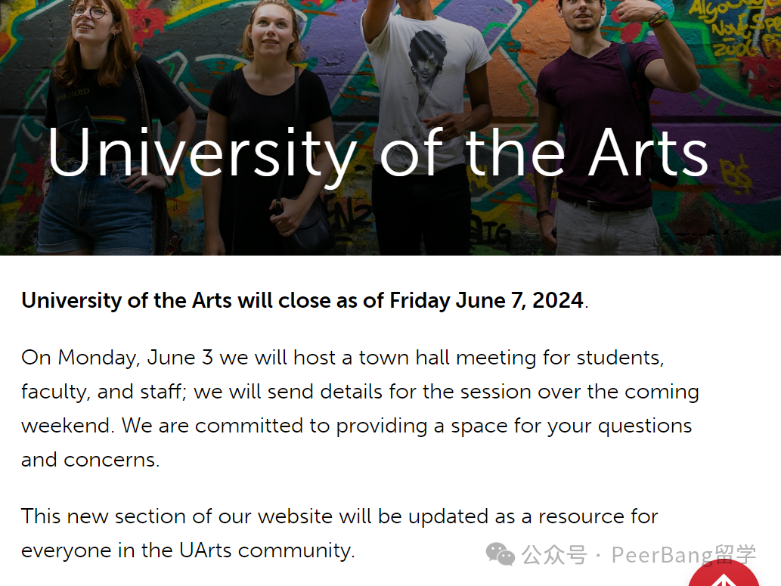Click the line starting 'faculty, and staff'
The width and height of the screenshot is (781, 586).
(360, 392)
